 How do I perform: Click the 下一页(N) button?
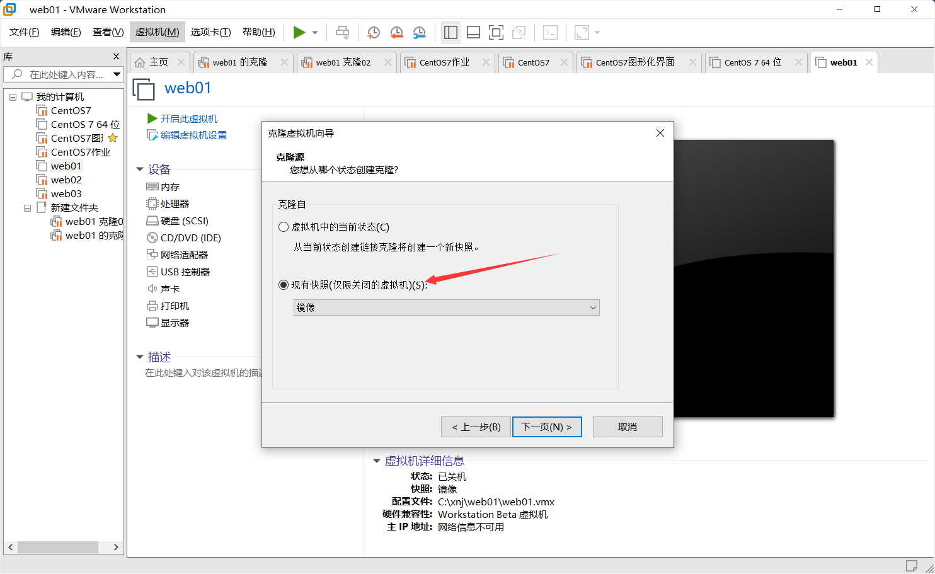pyautogui.click(x=546, y=427)
